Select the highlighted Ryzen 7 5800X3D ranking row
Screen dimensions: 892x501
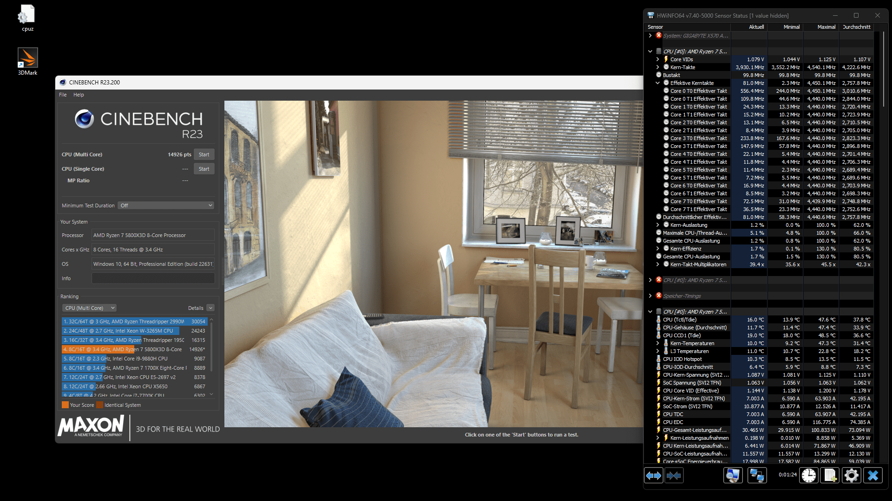click(134, 349)
